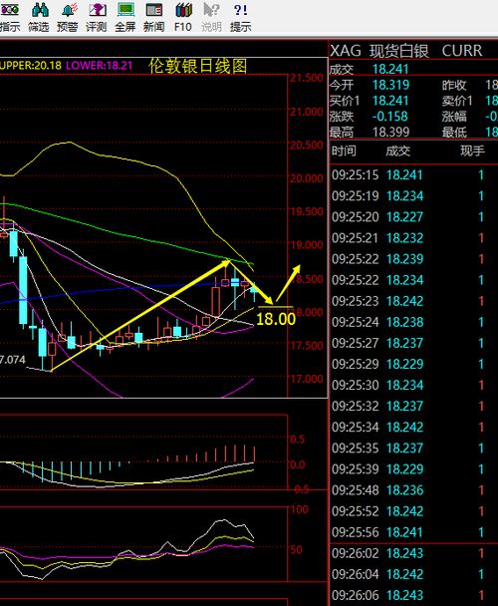Click the LOWER:18.21 Bollinger band label
Image resolution: width=498 pixels, height=606 pixels.
[99, 65]
